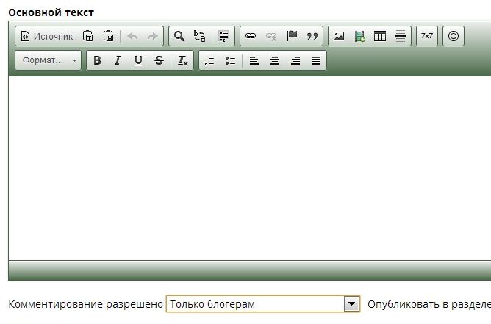Toggle underline formatting
Screen dimensions: 491x324
point(138,61)
